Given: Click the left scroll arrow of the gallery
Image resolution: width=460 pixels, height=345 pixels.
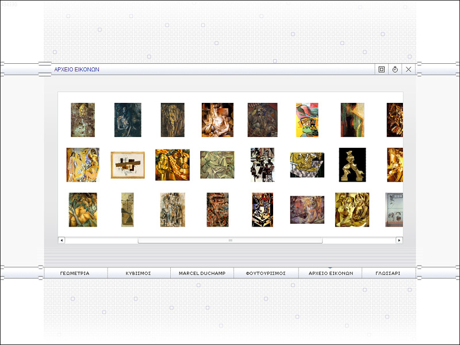Looking at the screenshot, I should coord(62,240).
